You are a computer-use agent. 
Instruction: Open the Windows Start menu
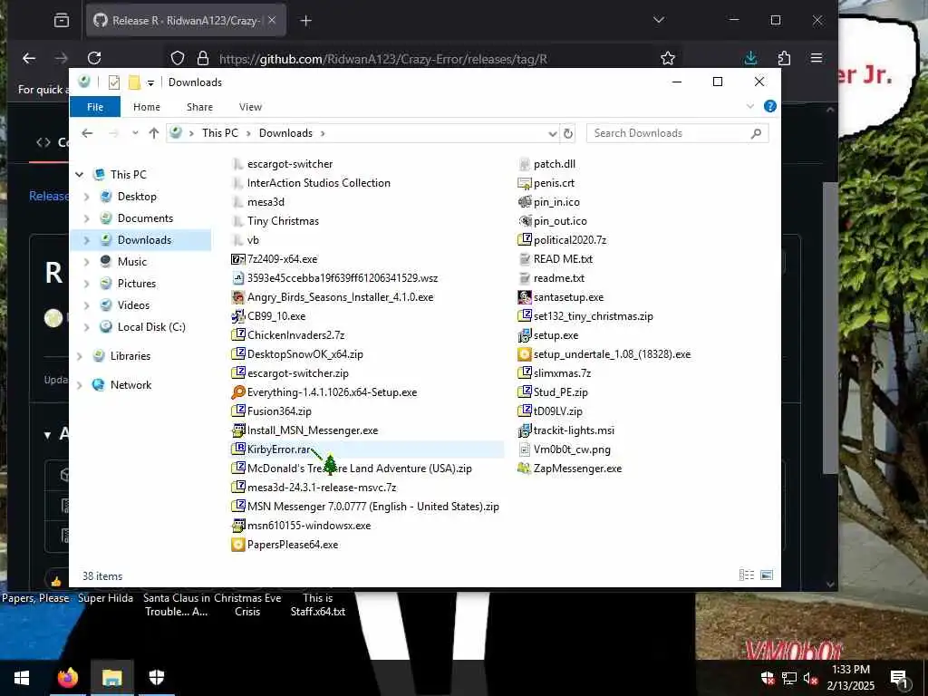point(22,678)
